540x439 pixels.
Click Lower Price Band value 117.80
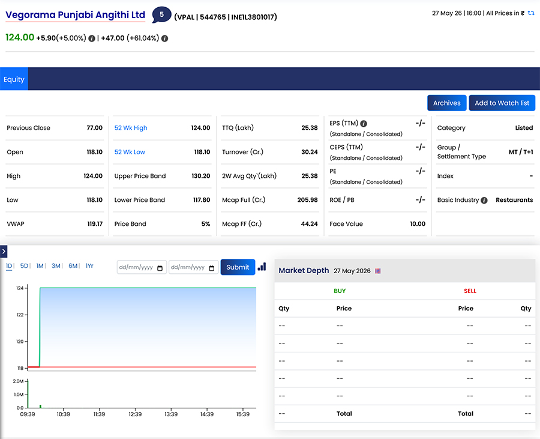pyautogui.click(x=202, y=200)
